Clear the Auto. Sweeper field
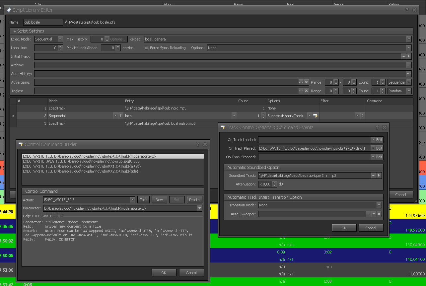426x286 pixels. (x=379, y=214)
